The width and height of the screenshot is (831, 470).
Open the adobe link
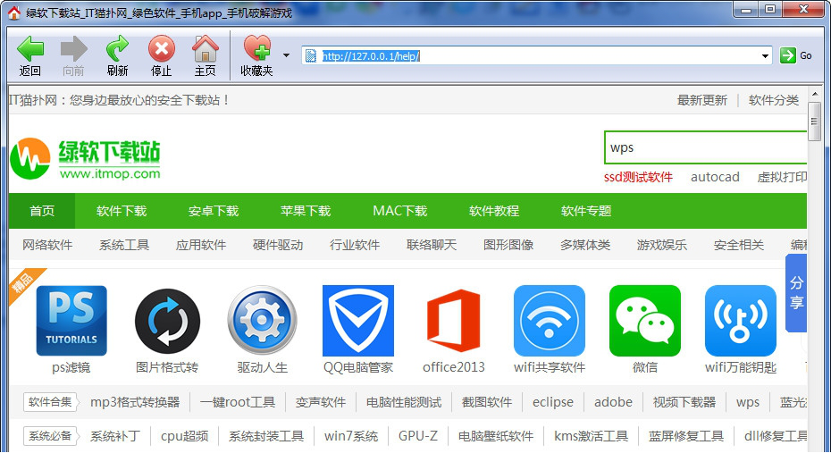613,402
